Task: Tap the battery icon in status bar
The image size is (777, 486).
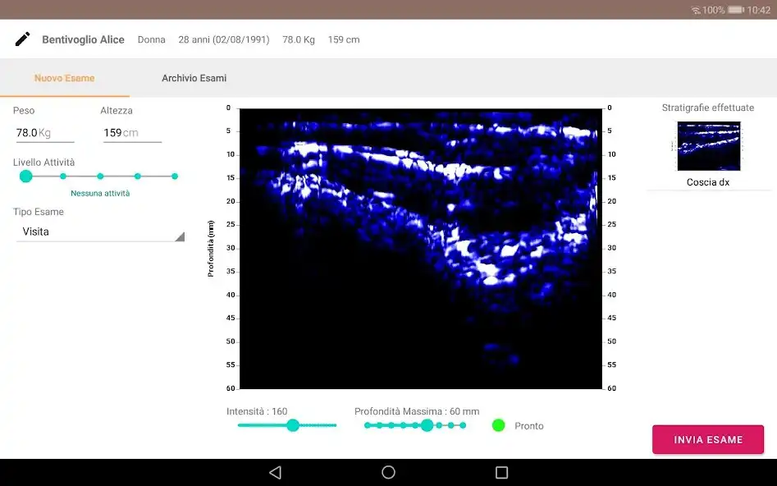Action: [735, 10]
